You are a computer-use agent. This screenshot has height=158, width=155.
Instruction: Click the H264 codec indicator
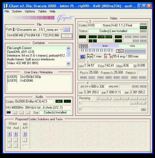pyautogui.click(x=143, y=31)
